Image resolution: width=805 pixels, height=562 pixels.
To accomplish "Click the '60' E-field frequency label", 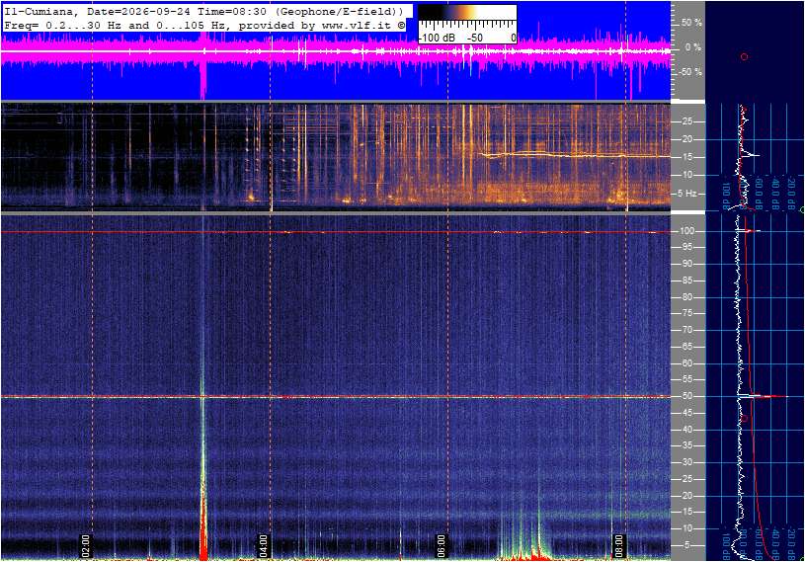I will click(x=686, y=363).
